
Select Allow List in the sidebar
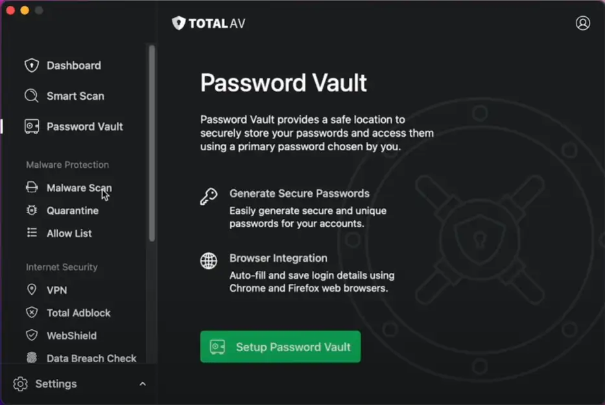coord(69,233)
